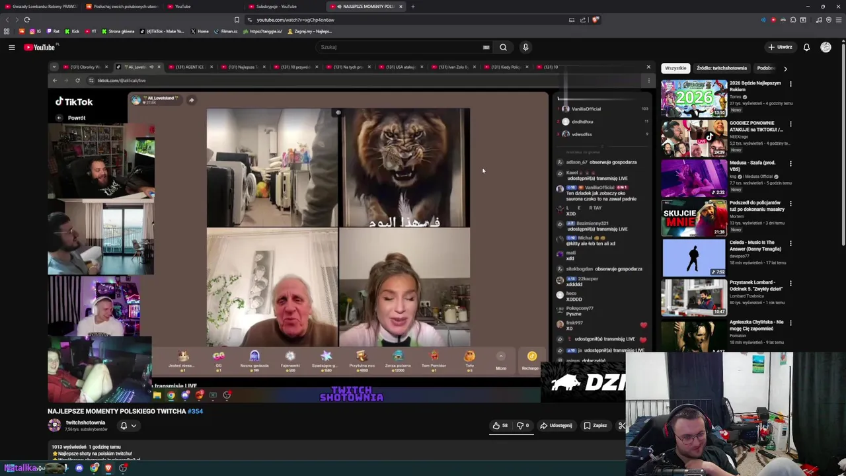Open Agnieszka Chylińska video title
The image size is (846, 476).
pyautogui.click(x=756, y=325)
